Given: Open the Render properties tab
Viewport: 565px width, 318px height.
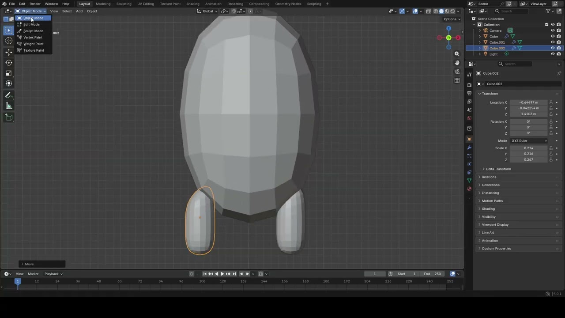Looking at the screenshot, I should coord(469,84).
